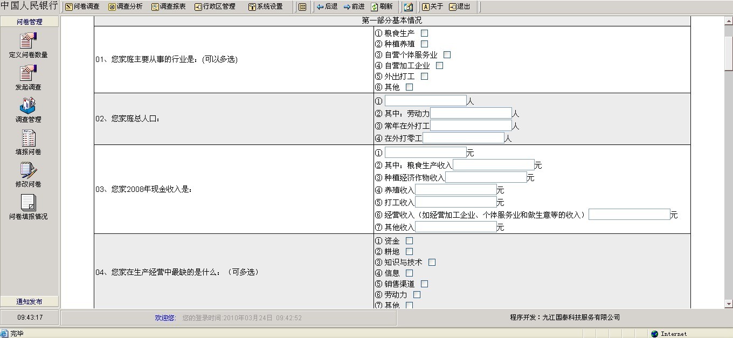Expand the 通知发布 sidebar section
Image resolution: width=733 pixels, height=338 pixels.
[29, 302]
